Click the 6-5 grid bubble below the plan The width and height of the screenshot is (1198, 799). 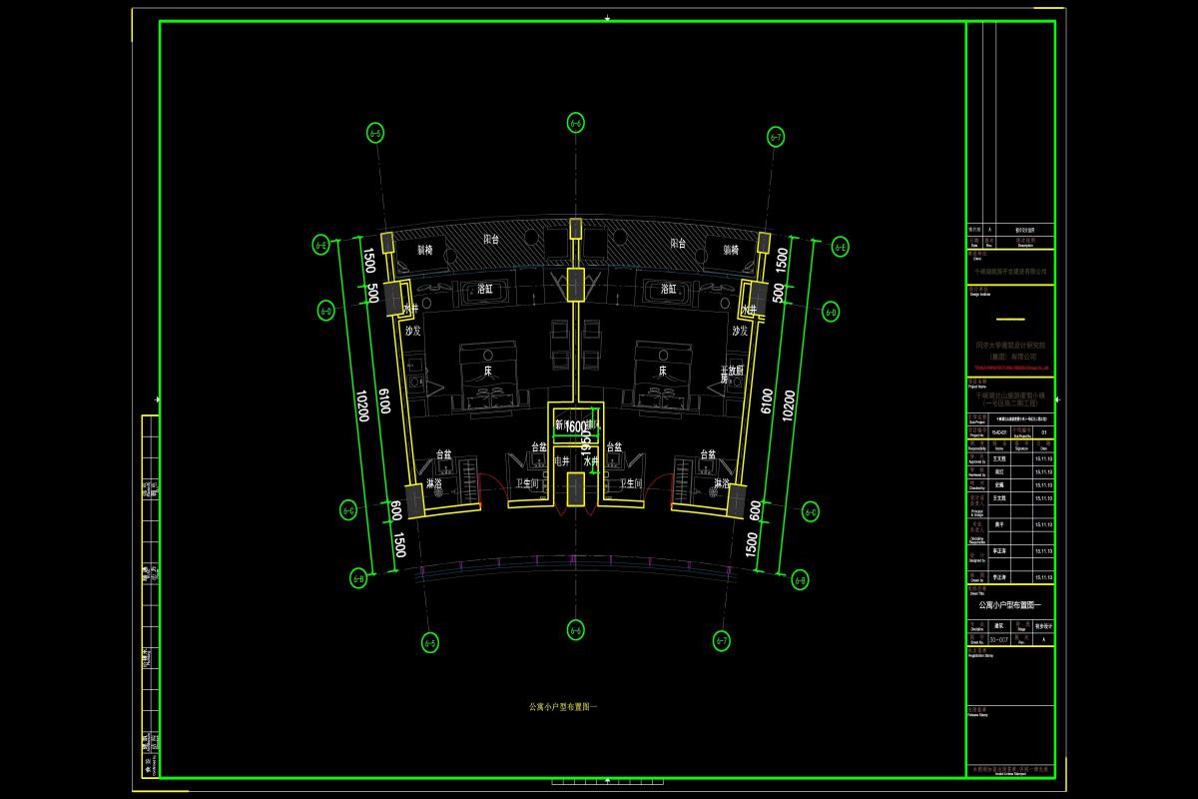pos(429,641)
